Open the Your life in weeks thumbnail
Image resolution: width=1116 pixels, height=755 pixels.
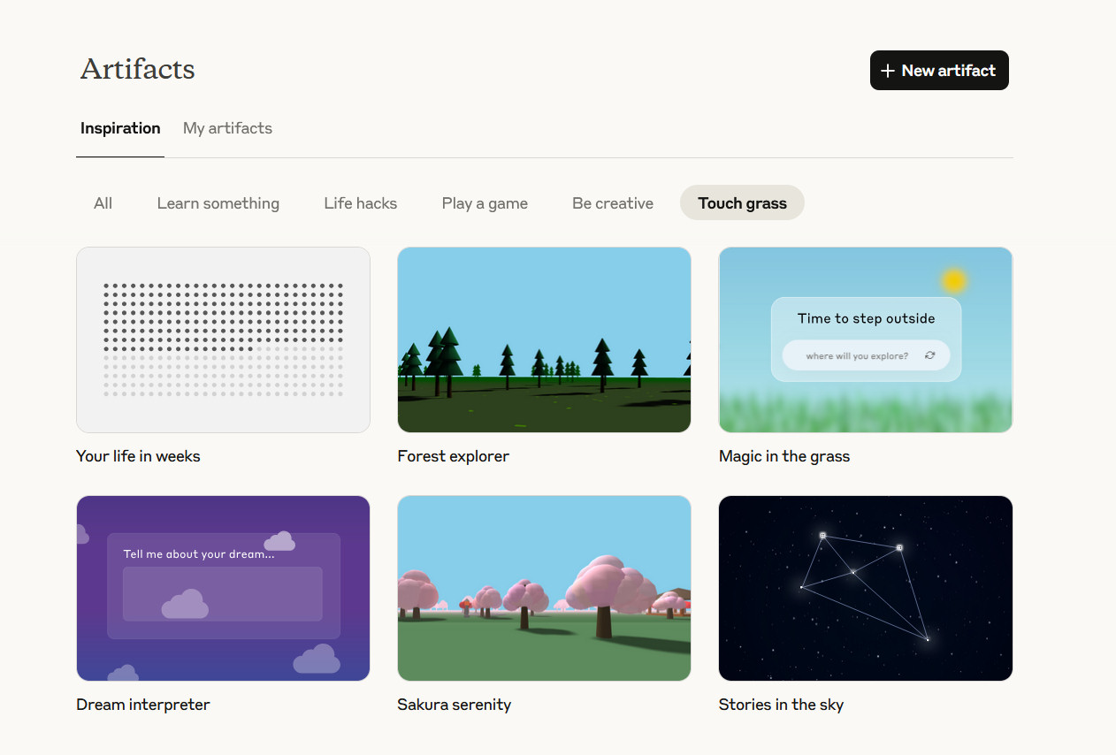point(223,339)
